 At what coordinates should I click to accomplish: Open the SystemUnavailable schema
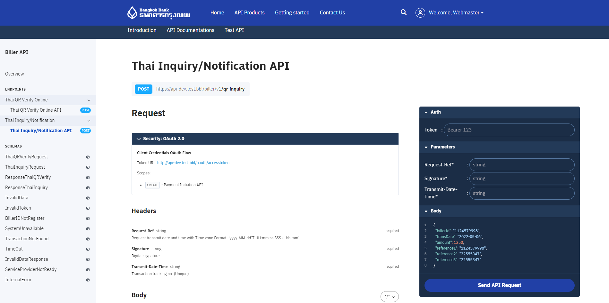click(24, 228)
